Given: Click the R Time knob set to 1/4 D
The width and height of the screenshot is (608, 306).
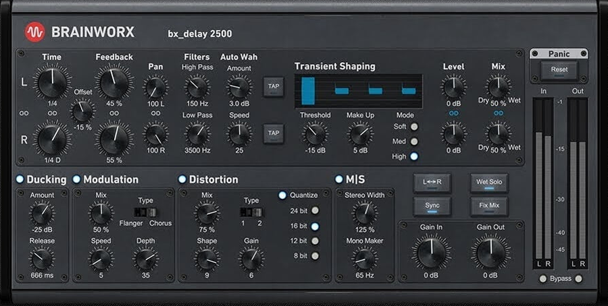Looking at the screenshot, I should point(52,140).
